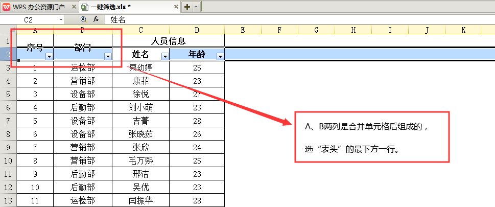Click age 27 cell for 徐悦

197,94
